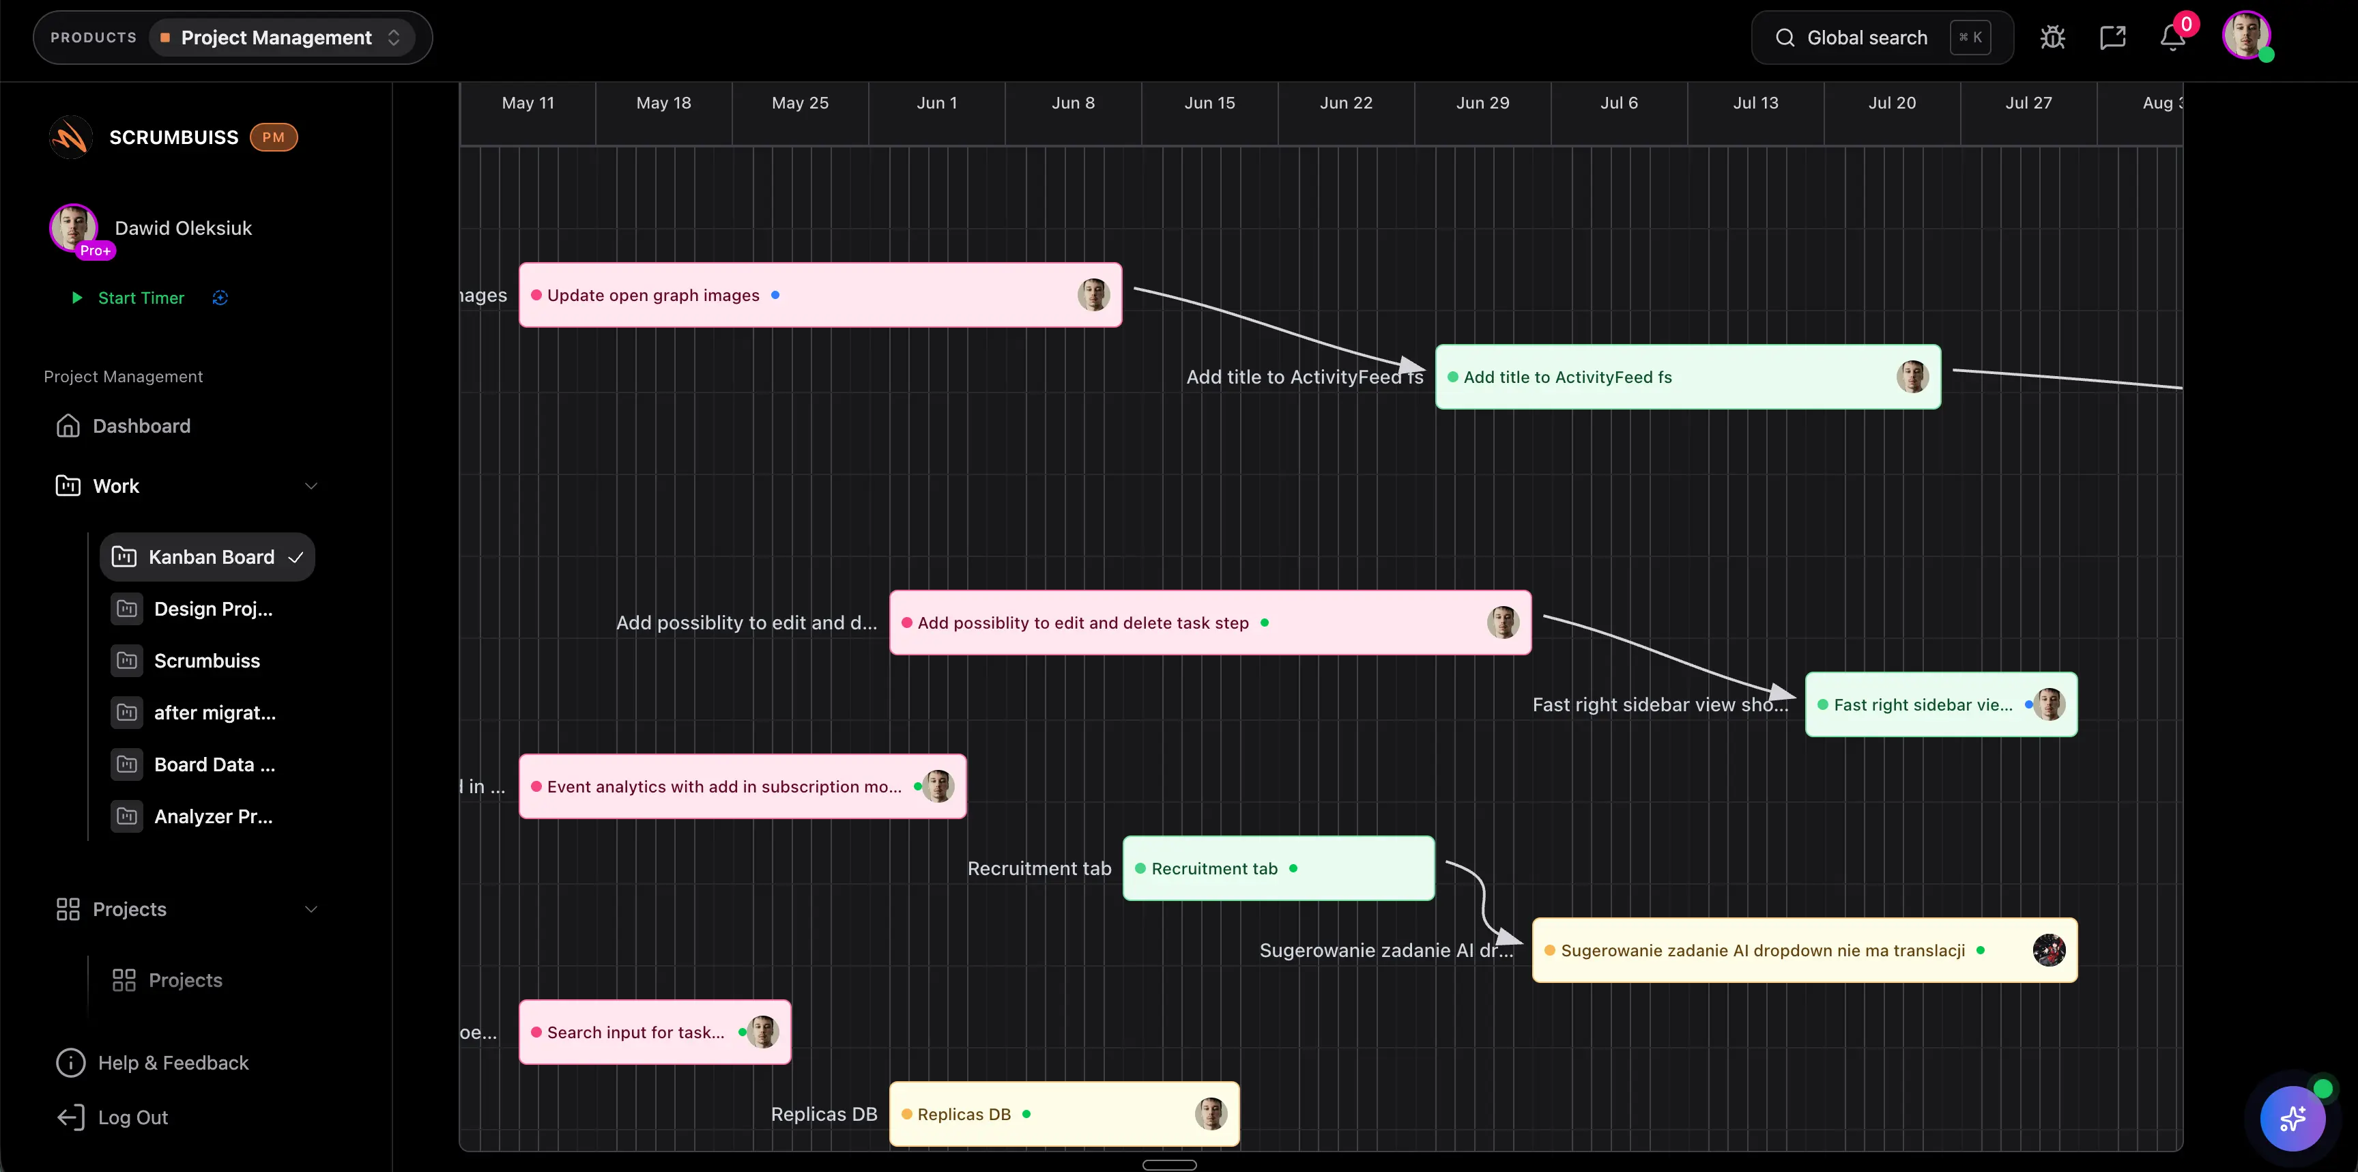Select the Recruitment tab task bar on timeline
The height and width of the screenshot is (1172, 2358).
[1278, 868]
